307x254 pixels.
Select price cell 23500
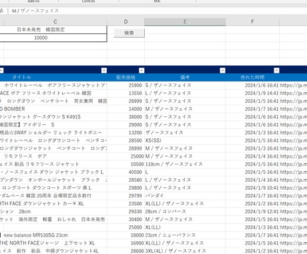125,204
